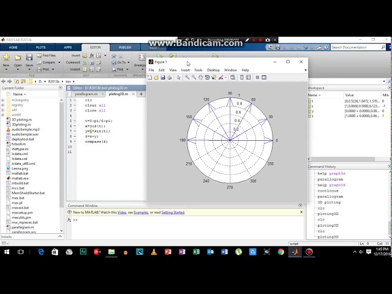Switch to the PLOTS ribbon tab
Viewport: 392px width, 294px height.
click(x=41, y=47)
